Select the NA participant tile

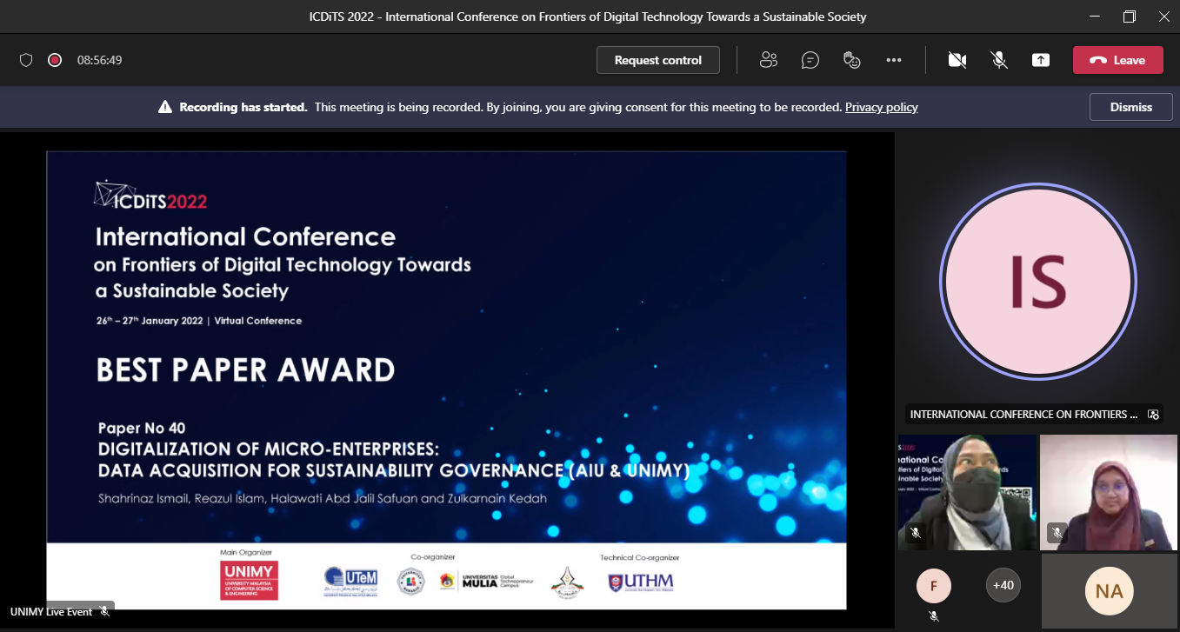tap(1109, 591)
